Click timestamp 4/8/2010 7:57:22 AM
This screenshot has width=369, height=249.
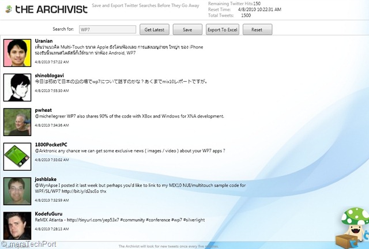click(x=52, y=62)
